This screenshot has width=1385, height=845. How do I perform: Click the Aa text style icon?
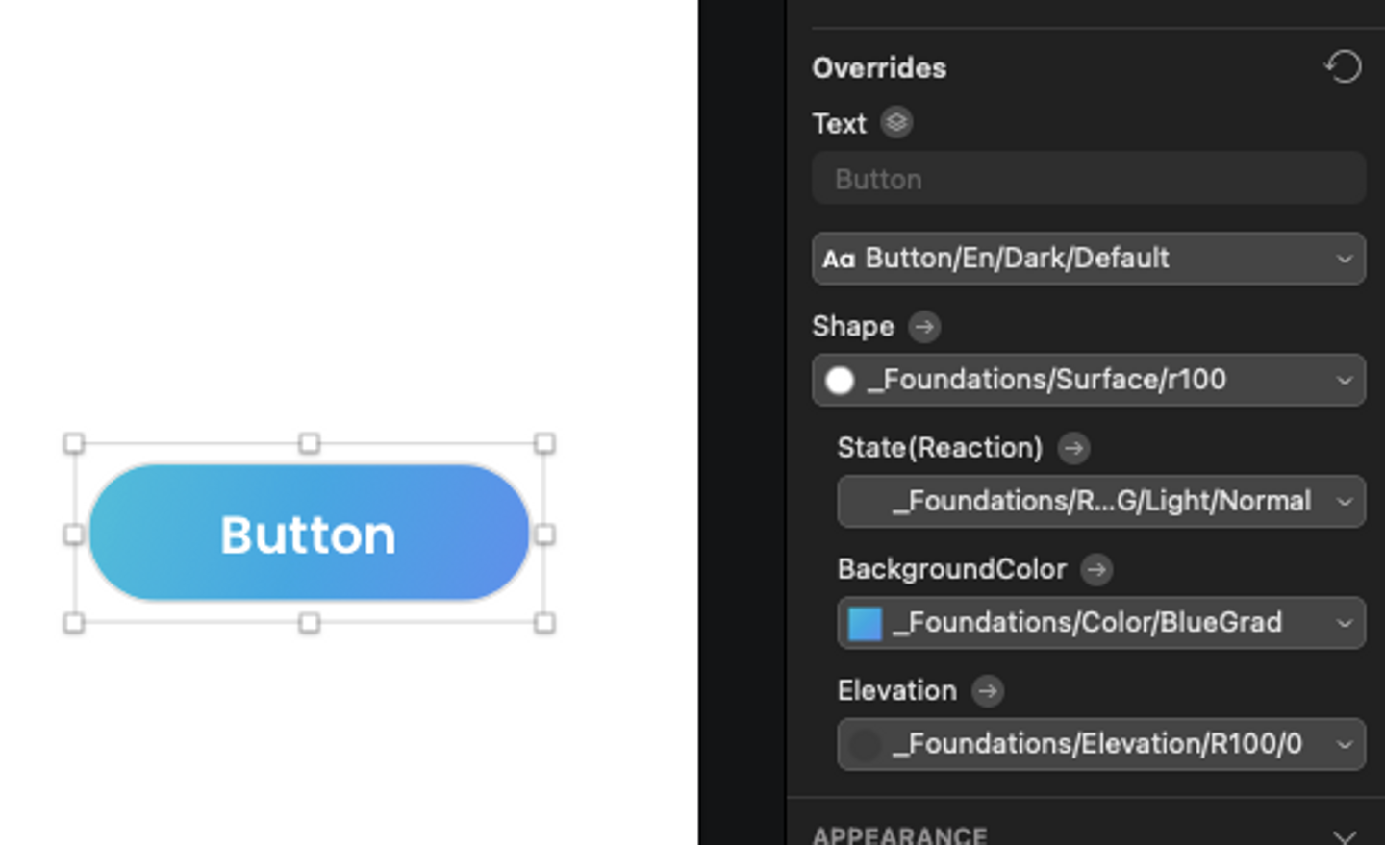point(839,259)
